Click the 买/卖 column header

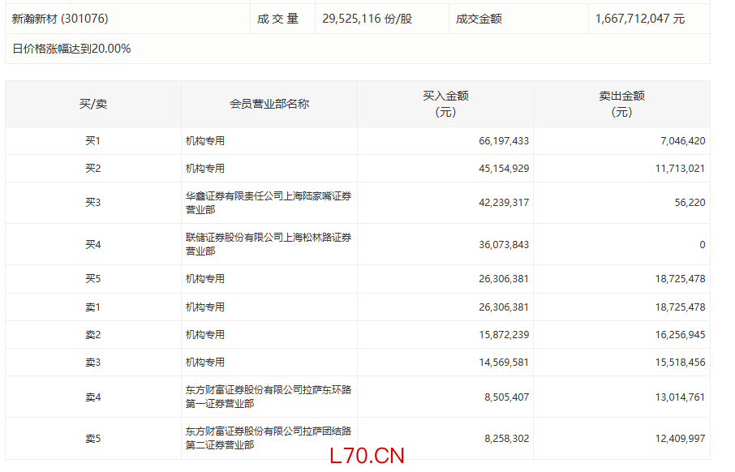[92, 104]
